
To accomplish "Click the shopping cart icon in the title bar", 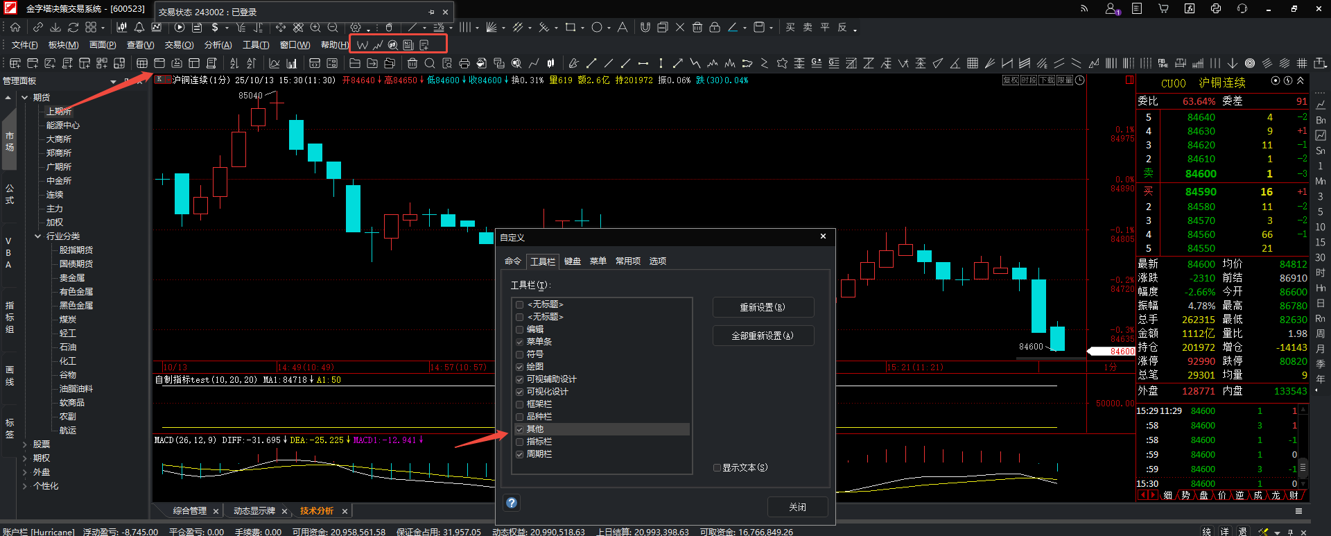I will point(1163,9).
